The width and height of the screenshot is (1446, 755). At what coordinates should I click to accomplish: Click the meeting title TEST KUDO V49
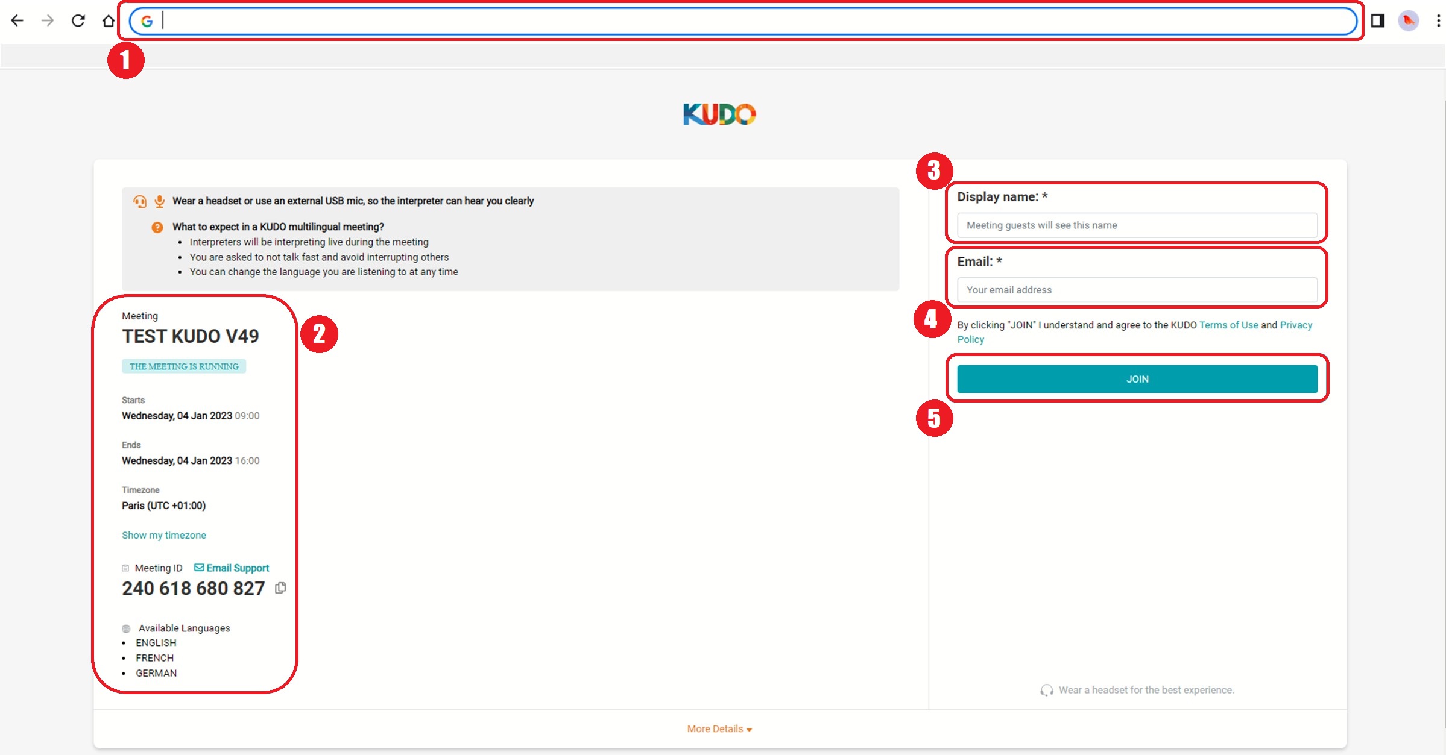[x=191, y=336]
